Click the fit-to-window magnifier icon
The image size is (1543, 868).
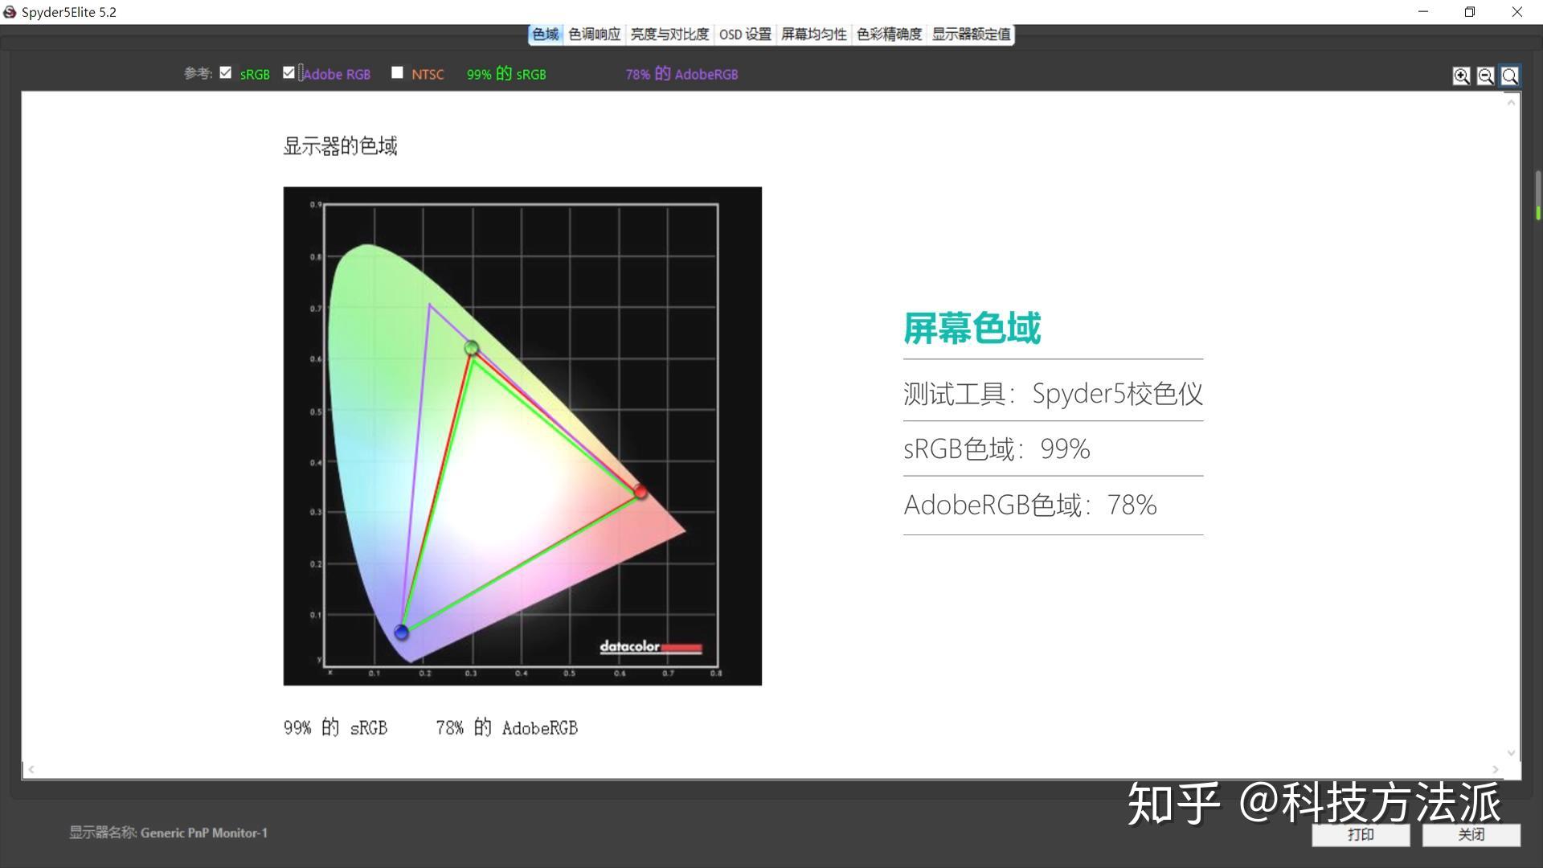(x=1510, y=76)
